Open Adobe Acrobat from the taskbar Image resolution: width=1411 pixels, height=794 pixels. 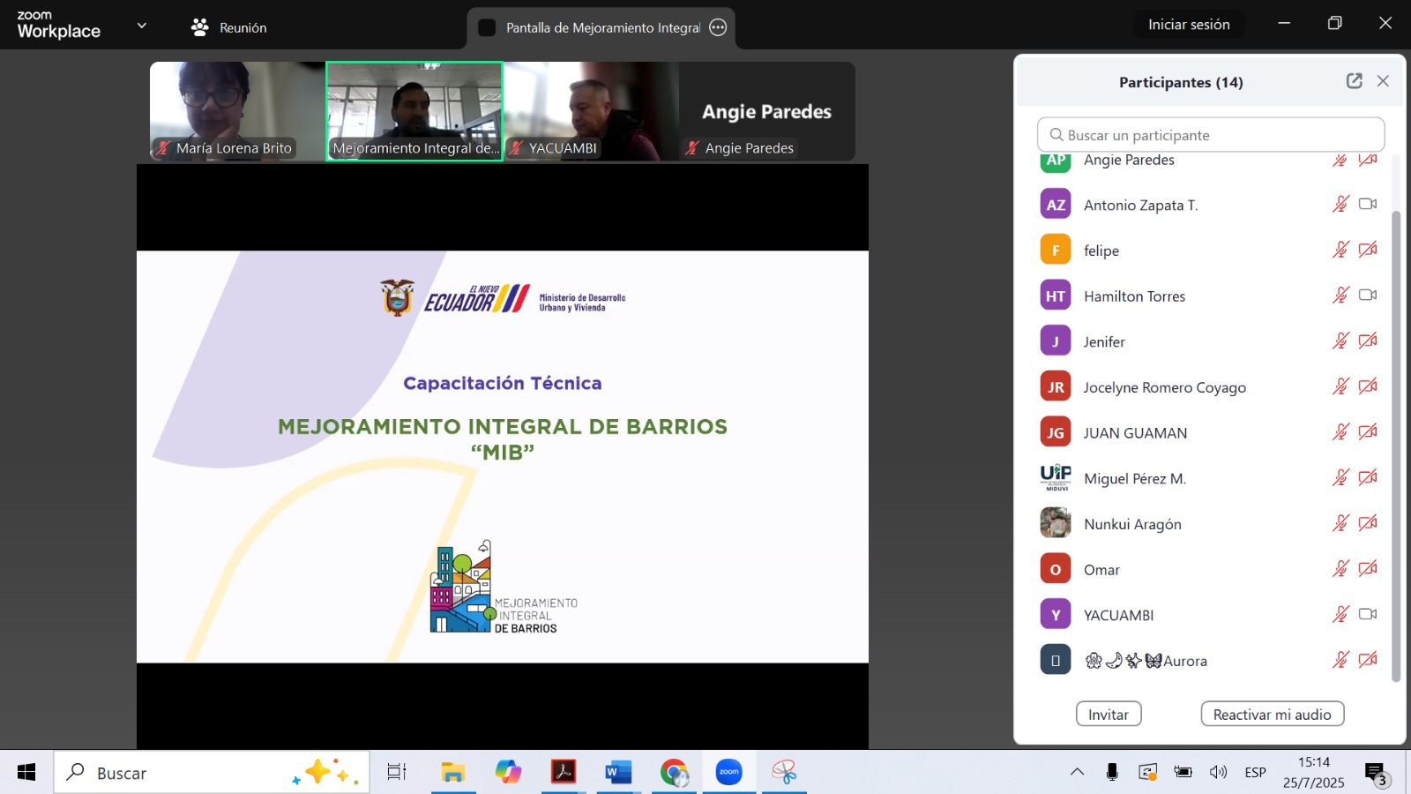pyautogui.click(x=563, y=772)
